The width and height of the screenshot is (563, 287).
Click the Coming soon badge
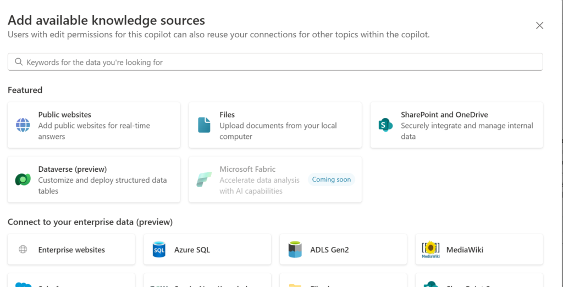tap(332, 179)
